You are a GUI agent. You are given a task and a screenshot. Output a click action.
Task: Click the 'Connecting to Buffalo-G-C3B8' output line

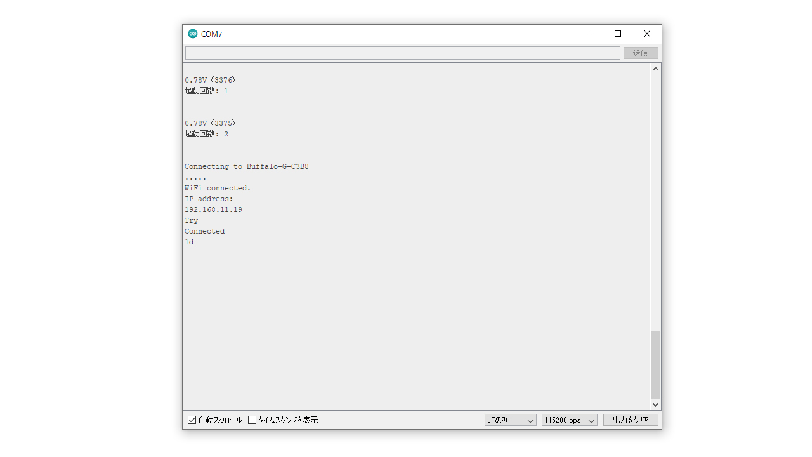(x=246, y=166)
